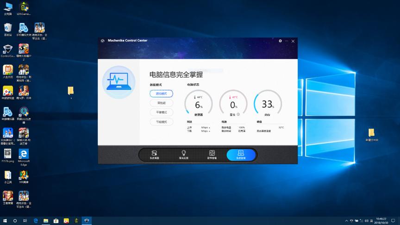Launch Edge from the taskbar
The height and width of the screenshot is (225, 400).
pyautogui.click(x=36, y=221)
